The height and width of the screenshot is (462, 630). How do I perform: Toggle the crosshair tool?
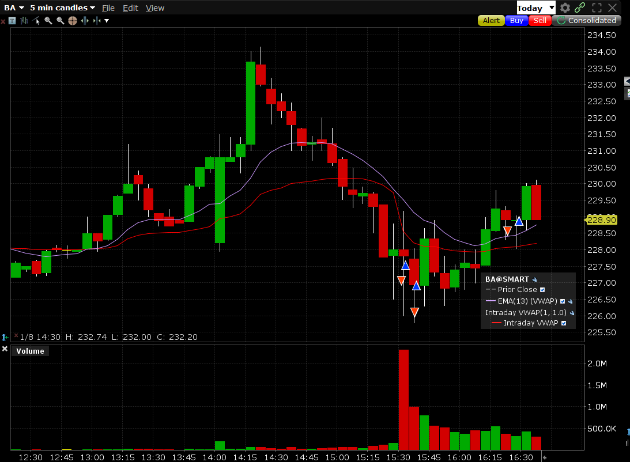[x=72, y=21]
